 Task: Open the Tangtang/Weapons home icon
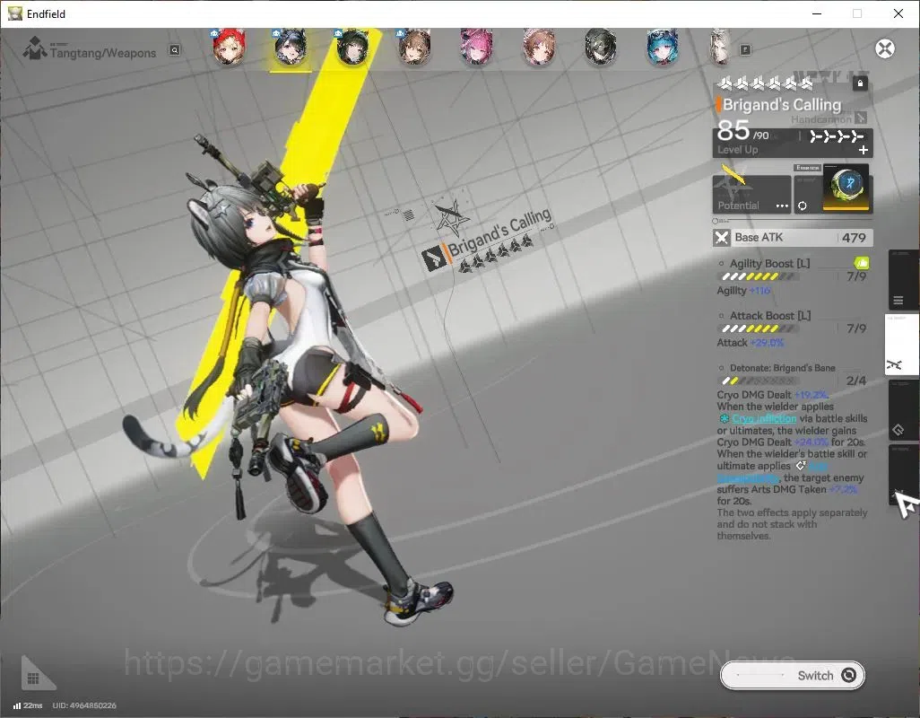[35, 48]
